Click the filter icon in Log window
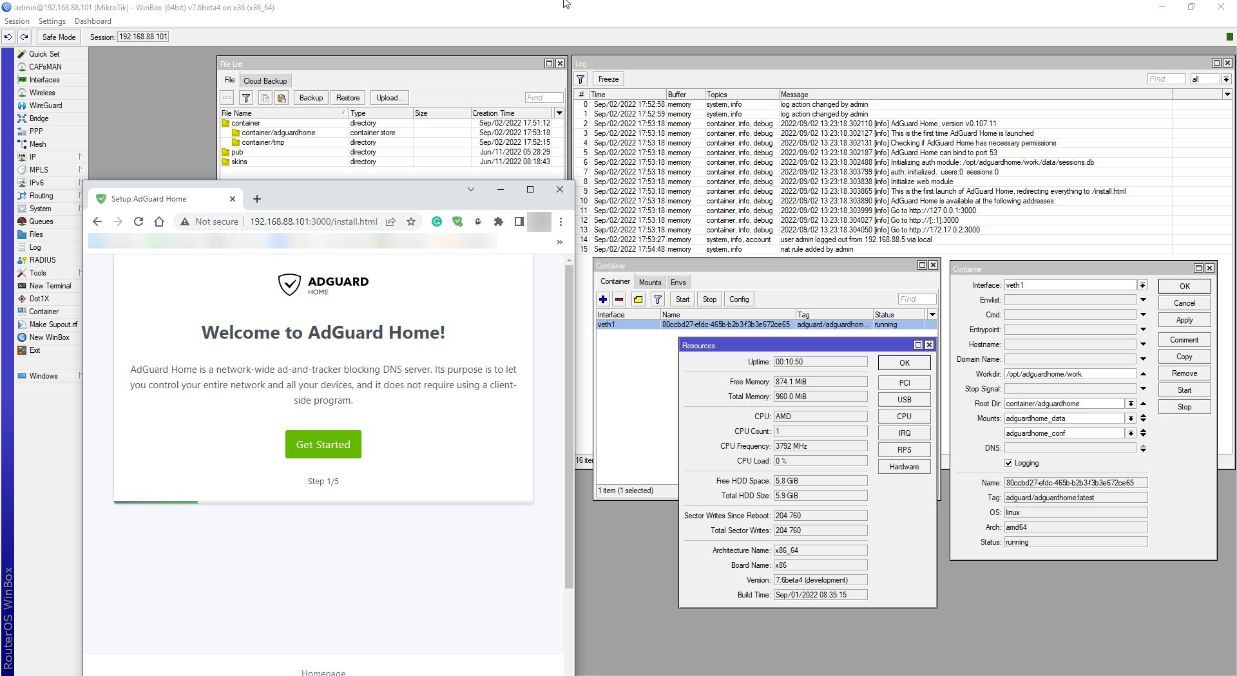This screenshot has width=1237, height=676. pyautogui.click(x=580, y=79)
